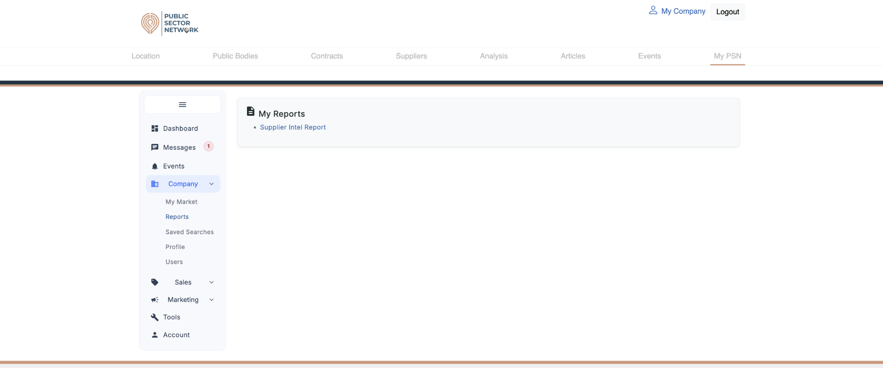Open the Supplier Intel Report link
The image size is (883, 368).
[293, 127]
